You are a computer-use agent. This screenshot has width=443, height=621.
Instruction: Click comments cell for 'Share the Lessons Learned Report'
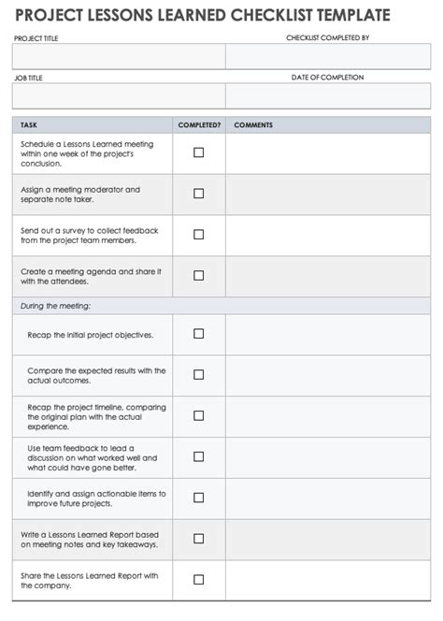(x=328, y=581)
